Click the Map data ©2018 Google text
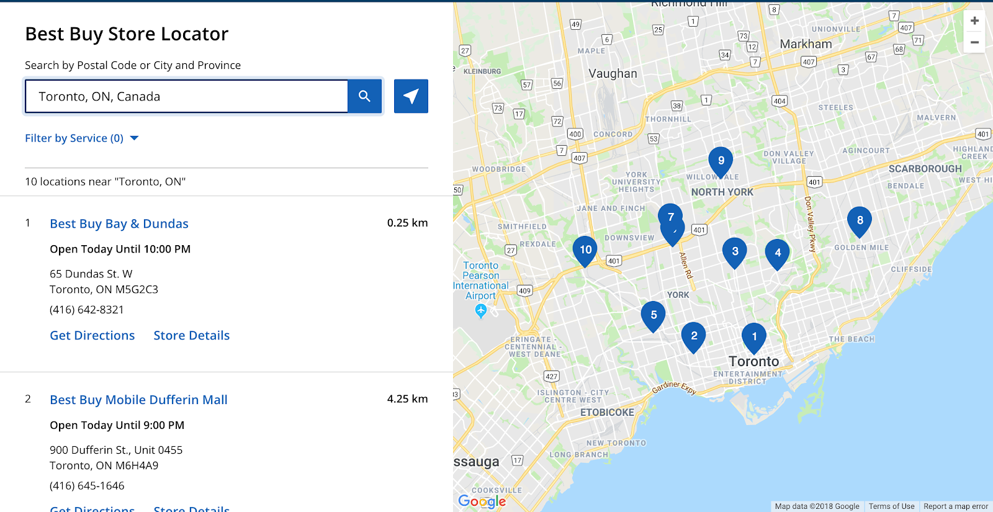Viewport: 993px width, 512px height. pos(817,506)
